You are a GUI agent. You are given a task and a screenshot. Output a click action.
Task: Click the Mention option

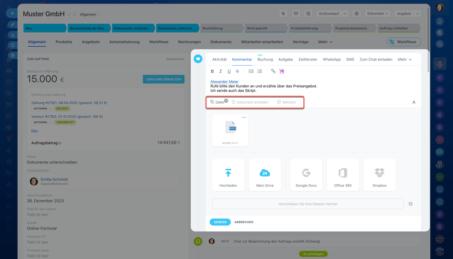coord(286,102)
